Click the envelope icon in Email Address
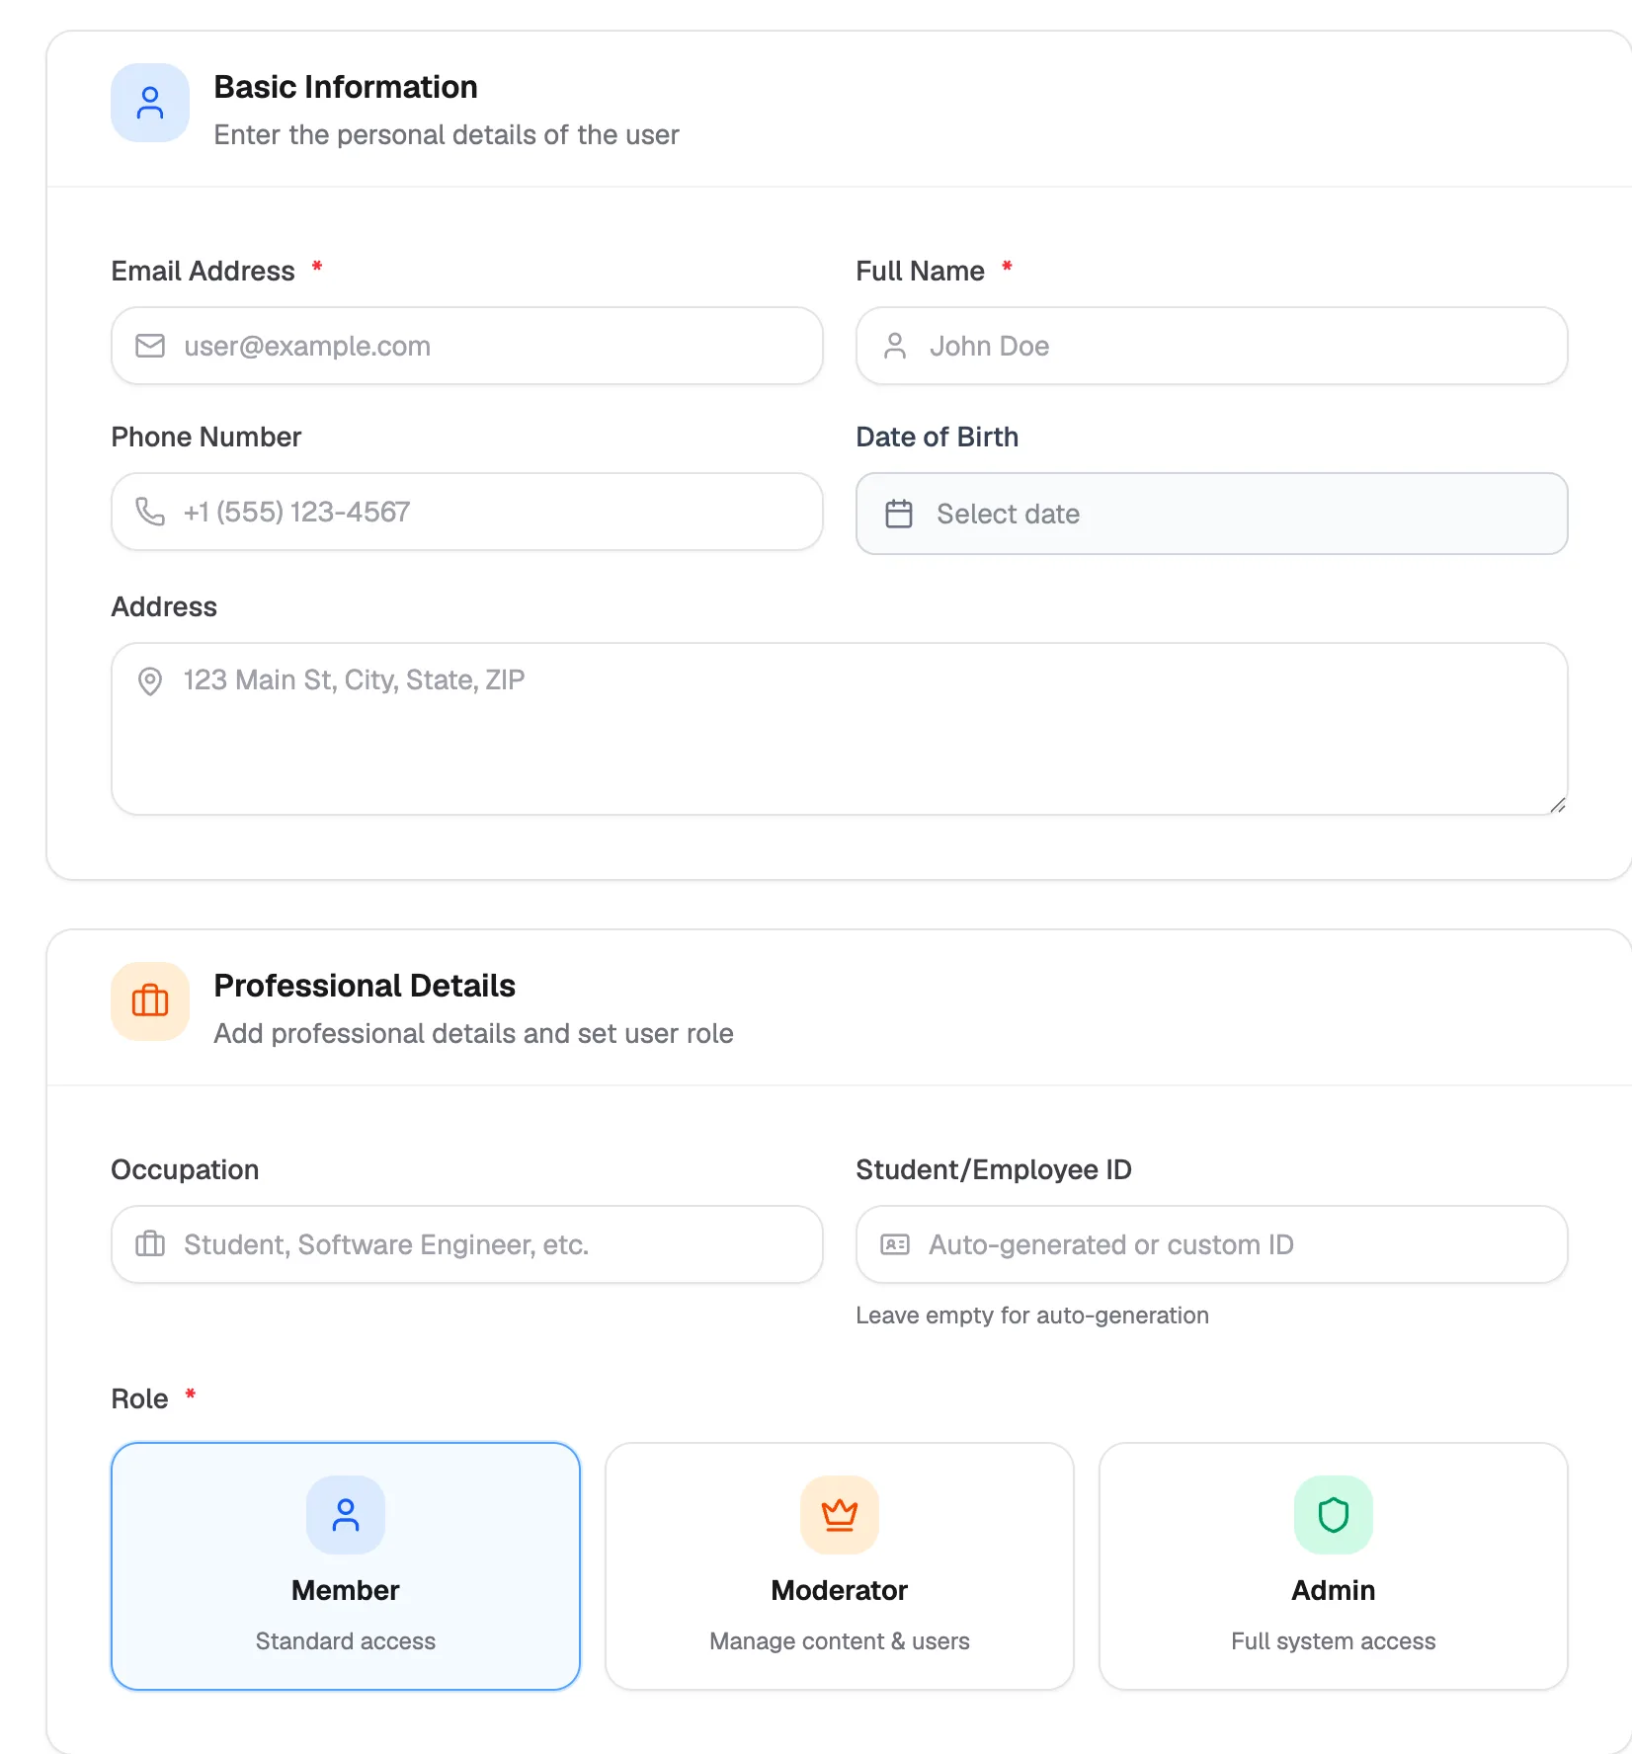1632x1754 pixels. click(150, 346)
